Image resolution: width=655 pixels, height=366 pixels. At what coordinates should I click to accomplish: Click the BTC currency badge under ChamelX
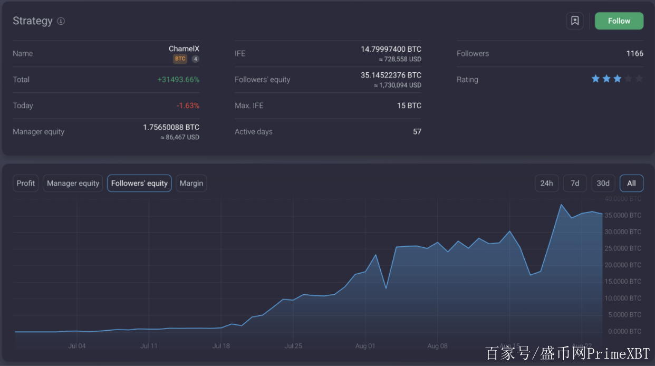[180, 59]
